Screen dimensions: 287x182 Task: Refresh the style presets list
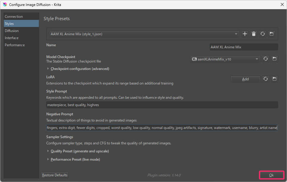pos(263,34)
